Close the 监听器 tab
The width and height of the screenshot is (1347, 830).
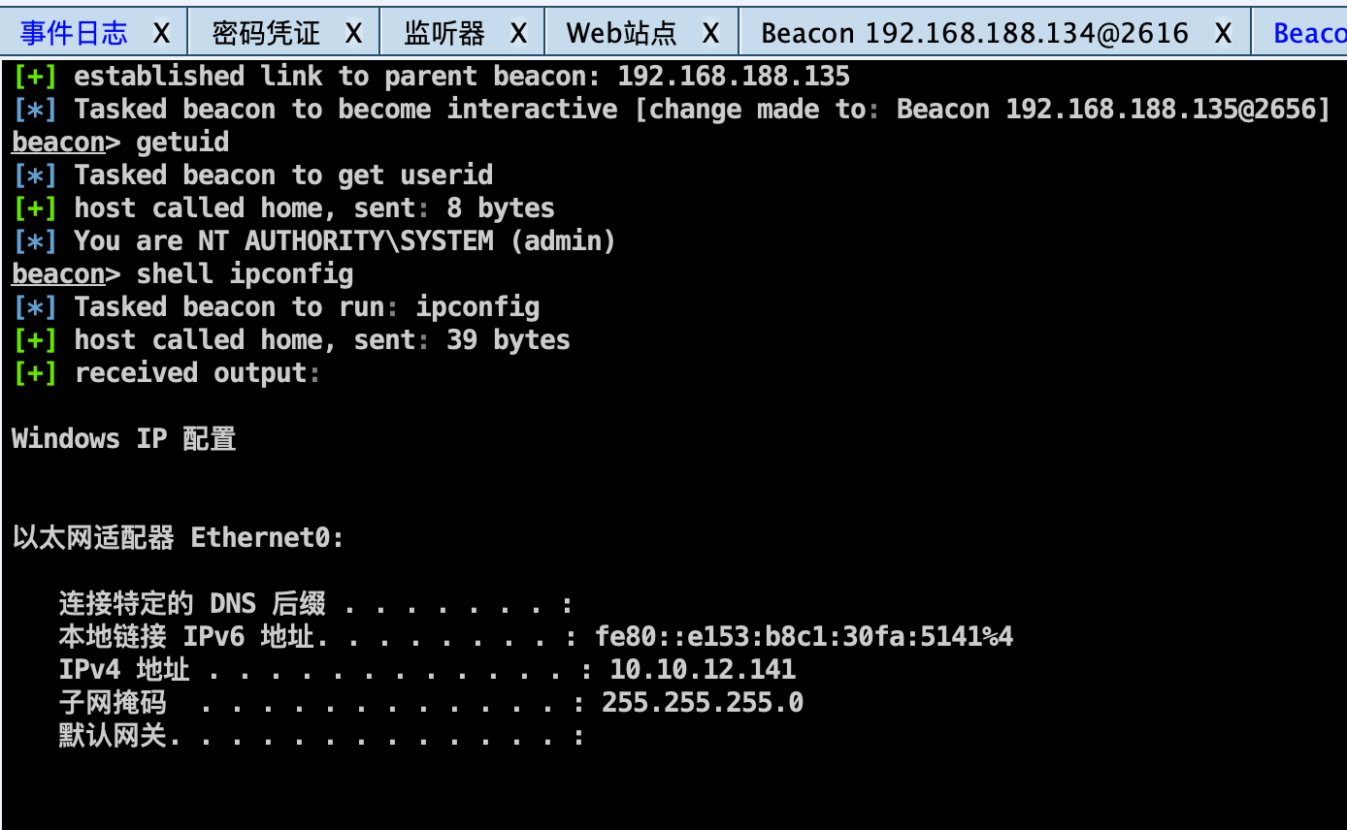519,34
